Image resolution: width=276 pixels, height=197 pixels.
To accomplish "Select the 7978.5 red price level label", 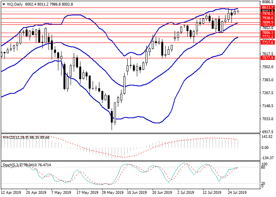I will [268, 14].
